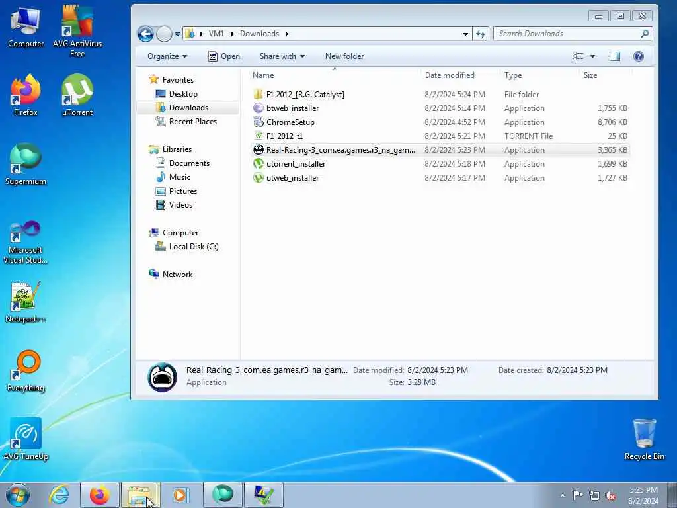Expand the view options dropdown arrow
Viewport: 677px width, 508px height.
tap(592, 56)
